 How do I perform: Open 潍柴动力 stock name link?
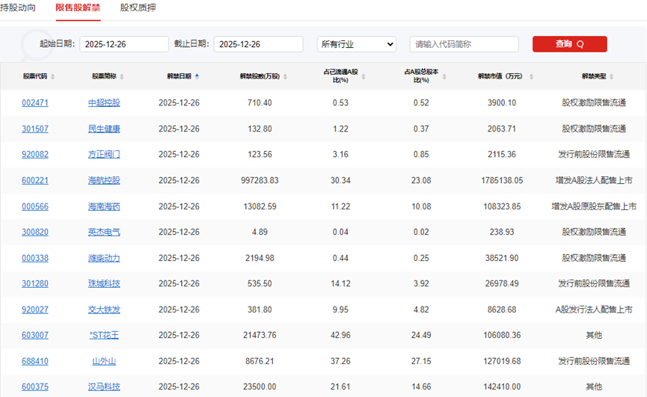click(x=104, y=258)
